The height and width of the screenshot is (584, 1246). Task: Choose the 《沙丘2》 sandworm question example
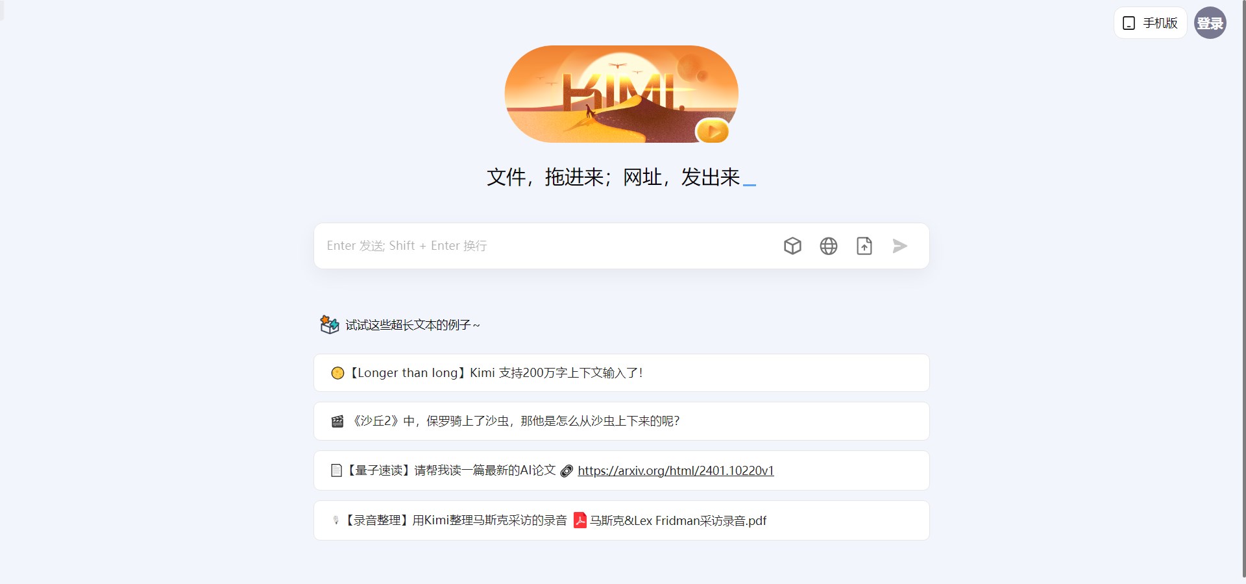click(x=622, y=421)
